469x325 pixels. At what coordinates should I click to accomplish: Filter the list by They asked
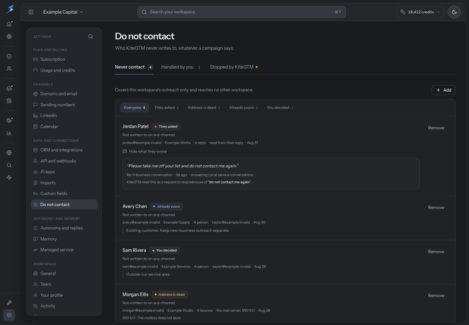point(166,108)
